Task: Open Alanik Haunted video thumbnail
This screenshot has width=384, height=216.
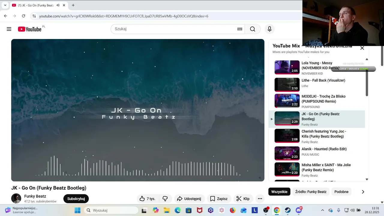Action: pyautogui.click(x=287, y=153)
